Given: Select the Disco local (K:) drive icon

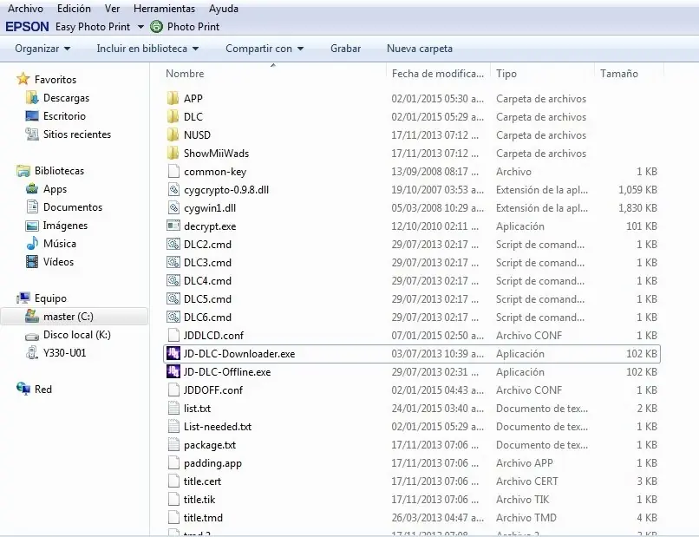Looking at the screenshot, I should coord(32,336).
